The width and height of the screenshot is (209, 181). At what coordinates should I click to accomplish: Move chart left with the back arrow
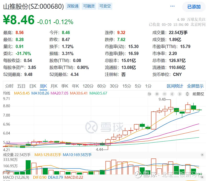(172, 94)
